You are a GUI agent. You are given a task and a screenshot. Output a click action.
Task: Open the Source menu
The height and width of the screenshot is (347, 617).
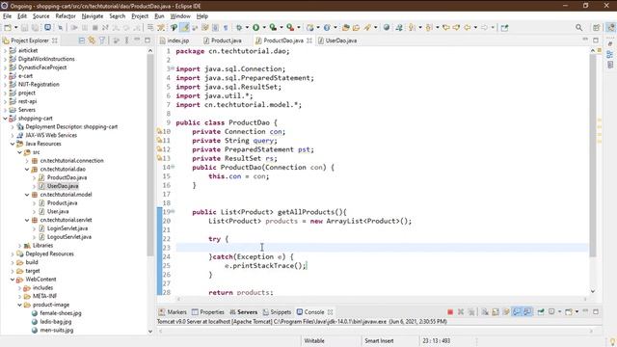pos(40,16)
